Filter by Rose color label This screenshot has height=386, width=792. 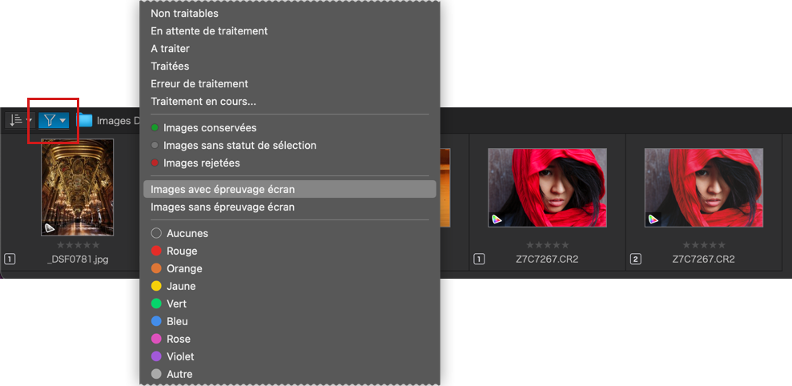[x=289, y=339]
